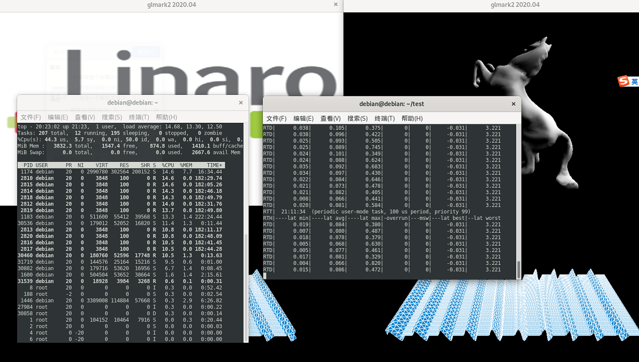Open the 文件(F) menu in the top terminal

(x=31, y=117)
